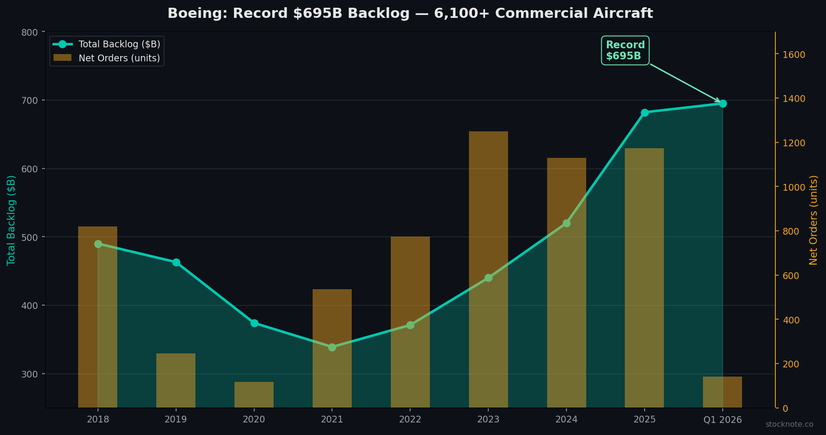The width and height of the screenshot is (826, 435).
Task: Click the '2024' x-axis label
Action: (566, 420)
